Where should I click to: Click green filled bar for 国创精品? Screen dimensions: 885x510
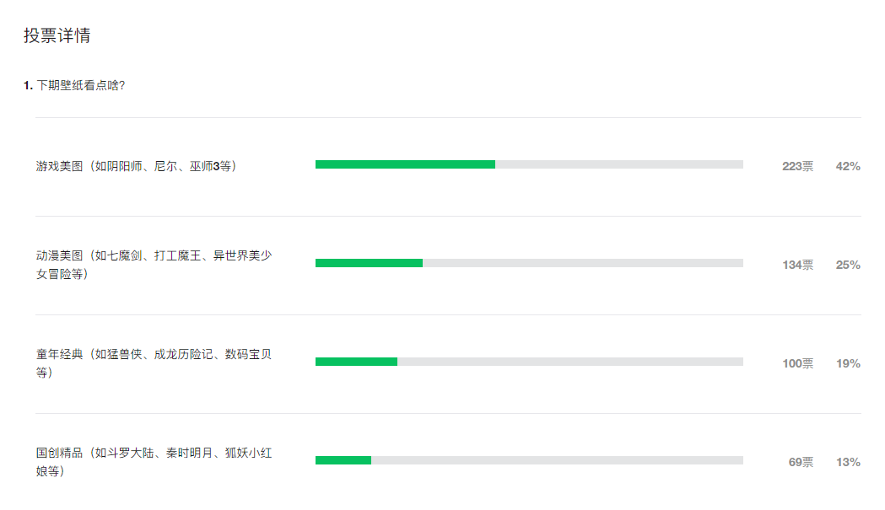click(343, 460)
